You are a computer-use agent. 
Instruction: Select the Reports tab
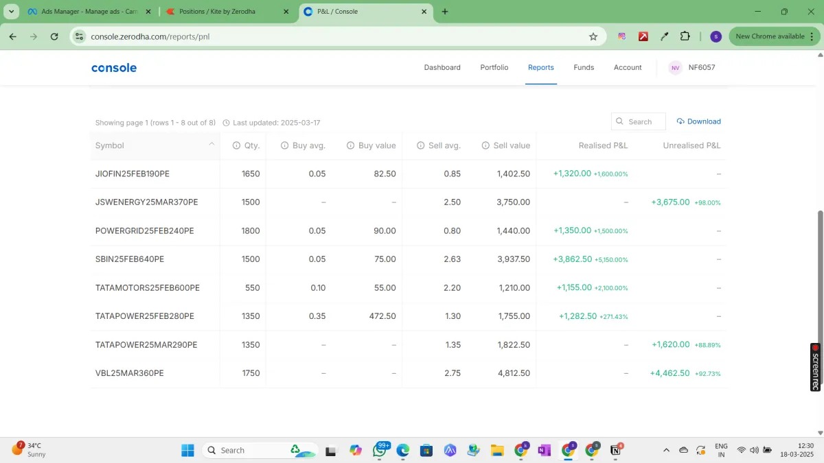(541, 67)
